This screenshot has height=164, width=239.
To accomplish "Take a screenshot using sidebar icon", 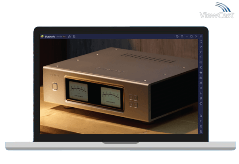I will (x=201, y=83).
